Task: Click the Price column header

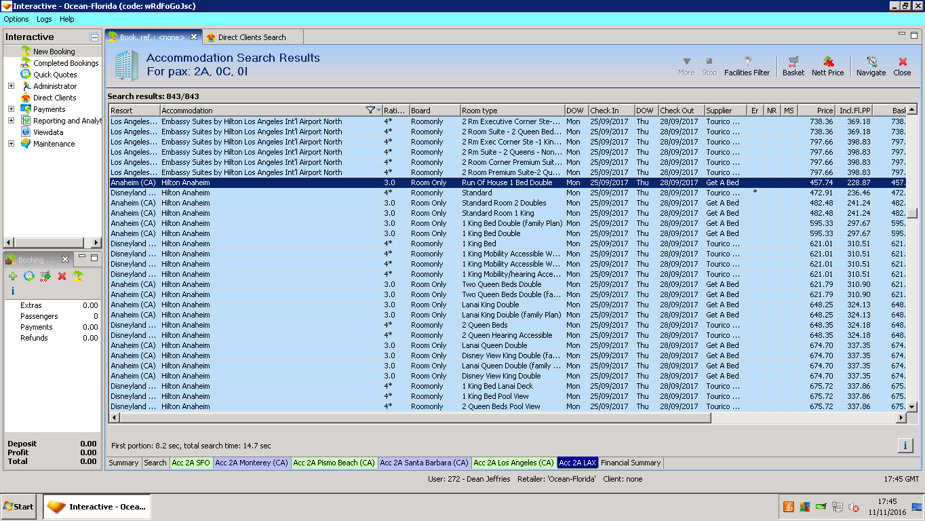Action: coord(816,111)
